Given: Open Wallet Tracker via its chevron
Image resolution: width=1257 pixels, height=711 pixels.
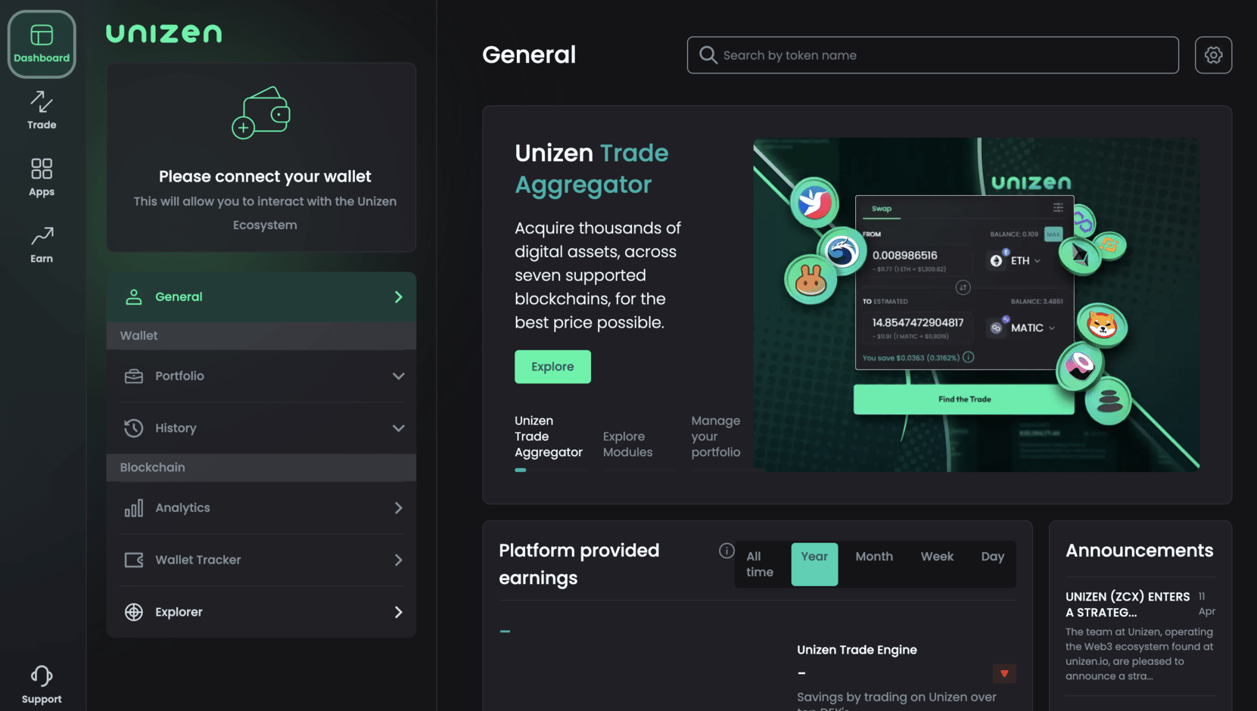Looking at the screenshot, I should 398,560.
